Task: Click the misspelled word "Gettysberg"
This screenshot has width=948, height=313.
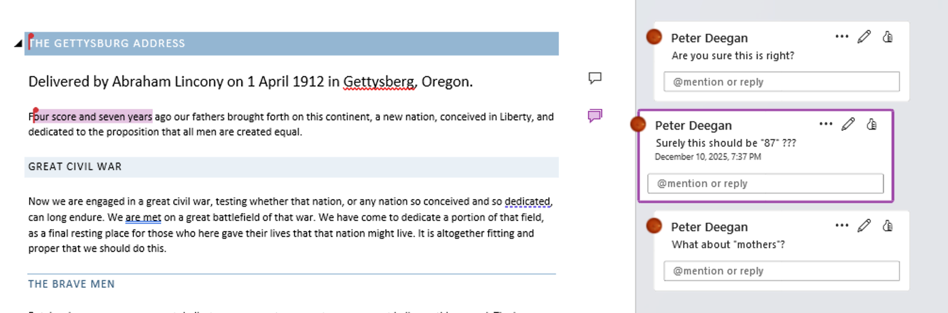Action: (378, 83)
